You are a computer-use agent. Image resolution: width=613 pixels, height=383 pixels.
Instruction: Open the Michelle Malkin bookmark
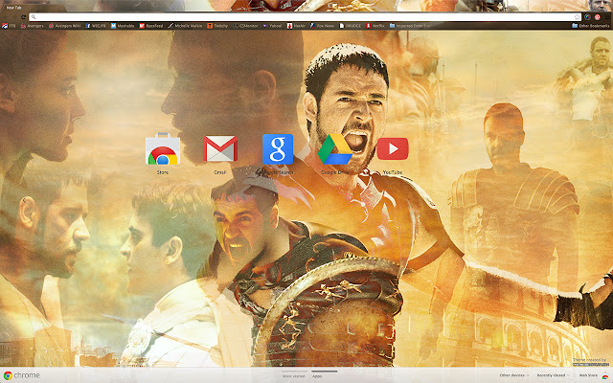click(x=185, y=26)
